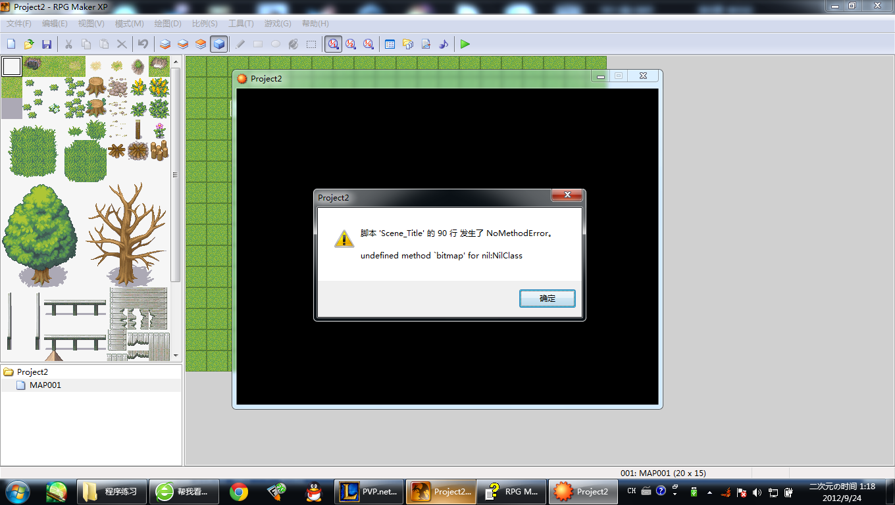Pick the bare dead tree tile
Viewport: 895px width, 505px height.
point(127,235)
